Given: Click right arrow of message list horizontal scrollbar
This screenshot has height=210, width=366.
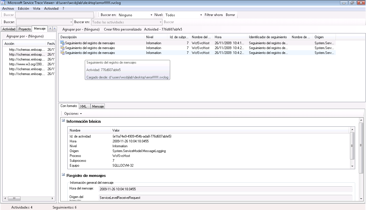Looking at the screenshot, I should 52,198.
